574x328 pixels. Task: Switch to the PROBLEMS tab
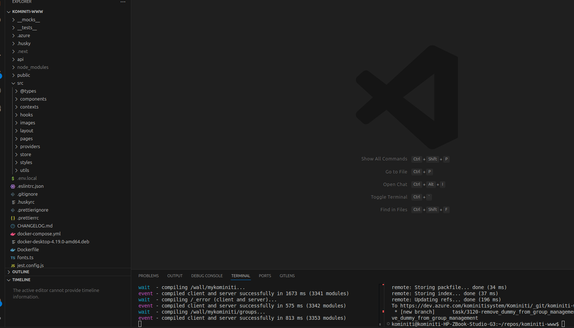point(149,276)
